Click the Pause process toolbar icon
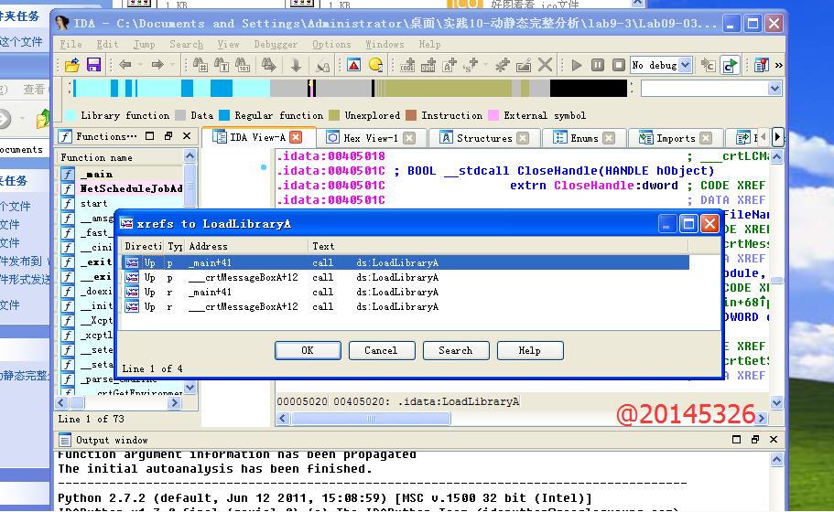Image resolution: width=834 pixels, height=512 pixels. click(x=597, y=65)
